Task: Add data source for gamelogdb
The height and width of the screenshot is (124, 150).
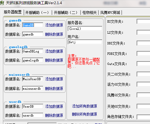Action: pyautogui.click(x=54, y=51)
